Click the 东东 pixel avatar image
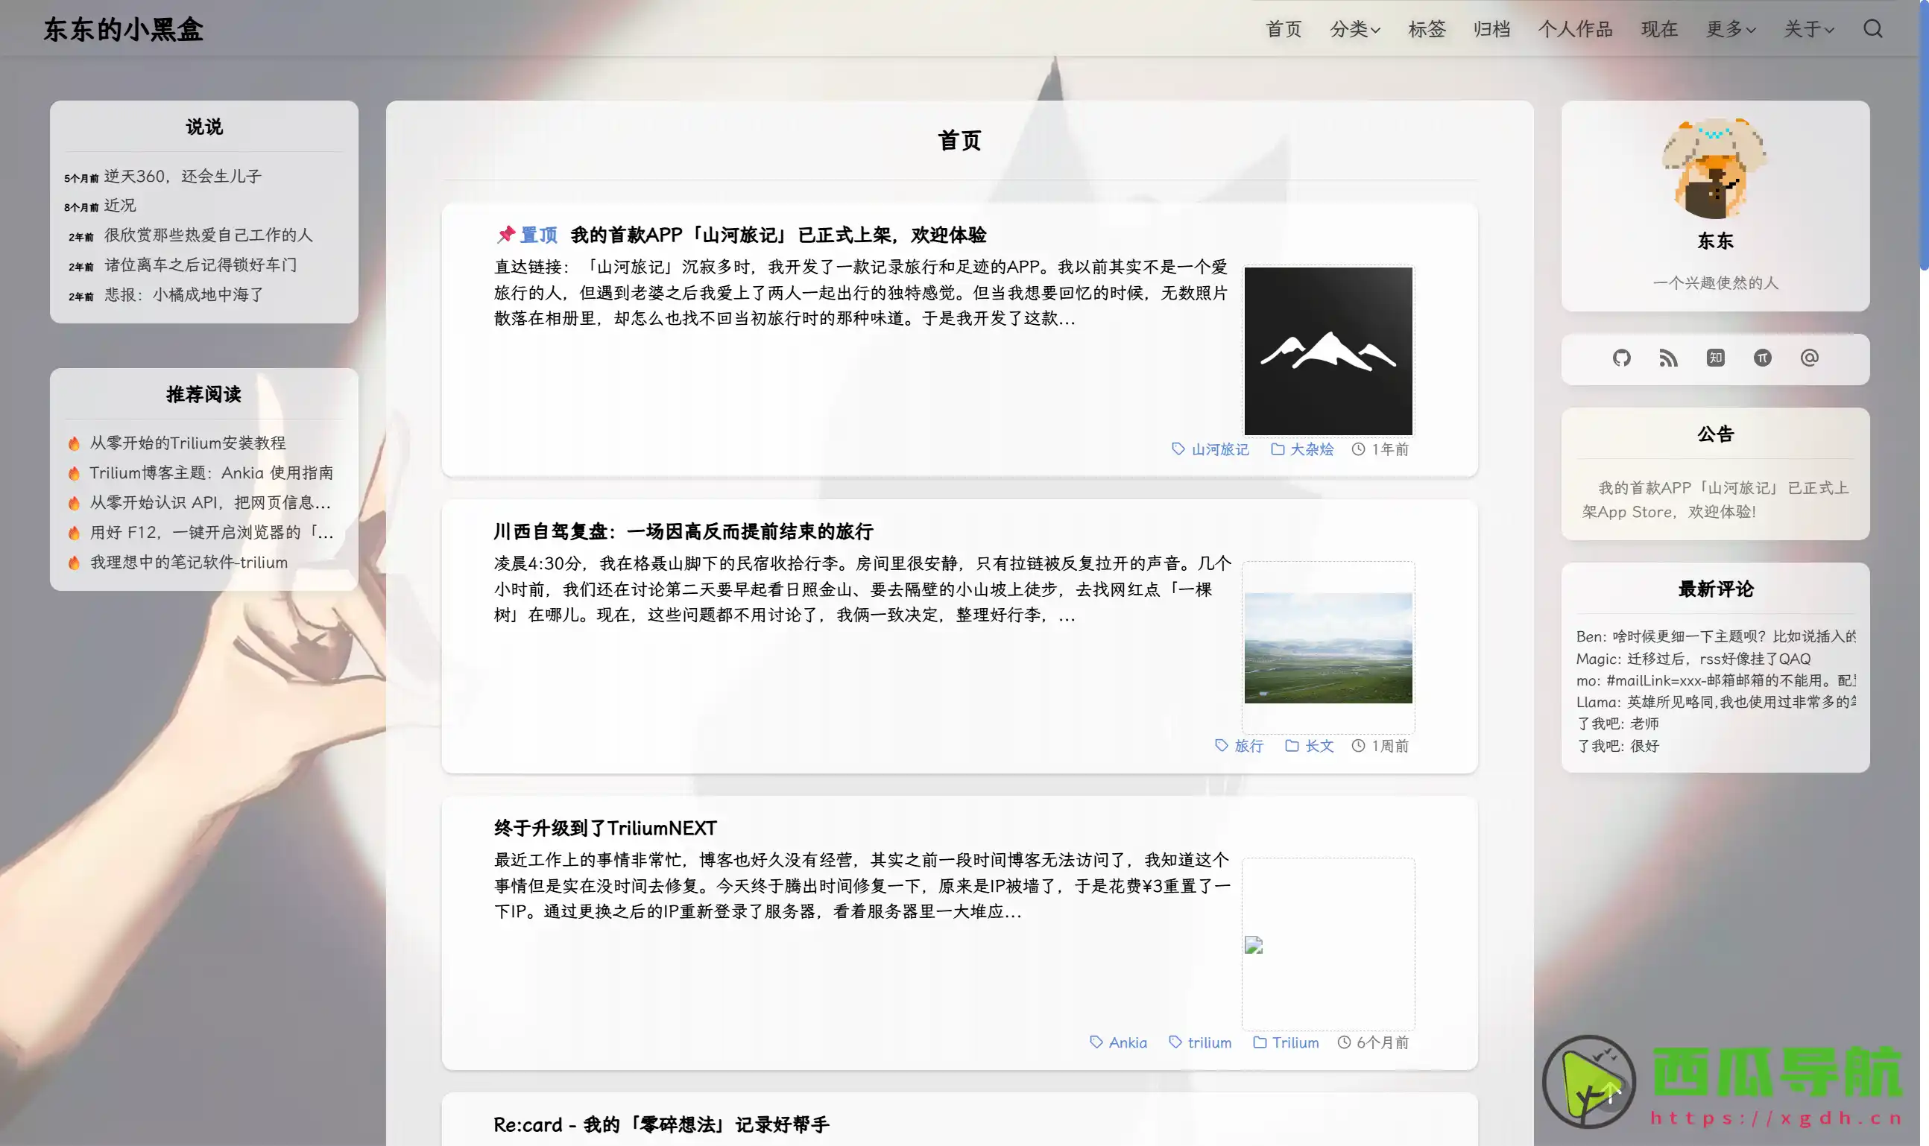Image resolution: width=1929 pixels, height=1146 pixels. click(x=1715, y=168)
